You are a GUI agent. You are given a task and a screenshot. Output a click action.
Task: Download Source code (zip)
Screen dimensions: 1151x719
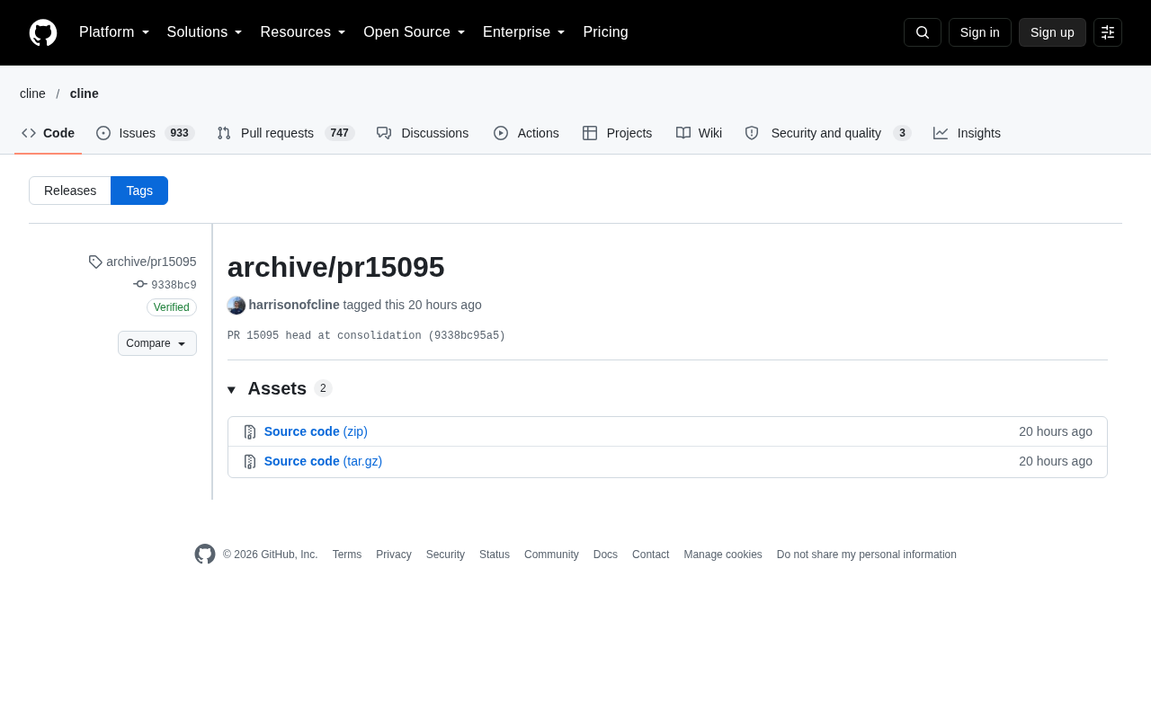coord(316,431)
